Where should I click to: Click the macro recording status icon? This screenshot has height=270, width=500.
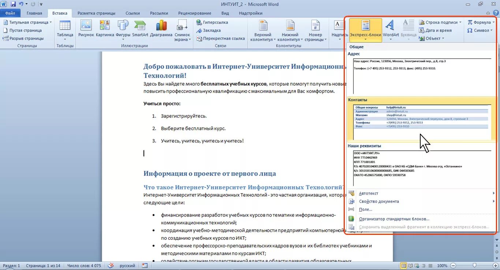point(145,266)
